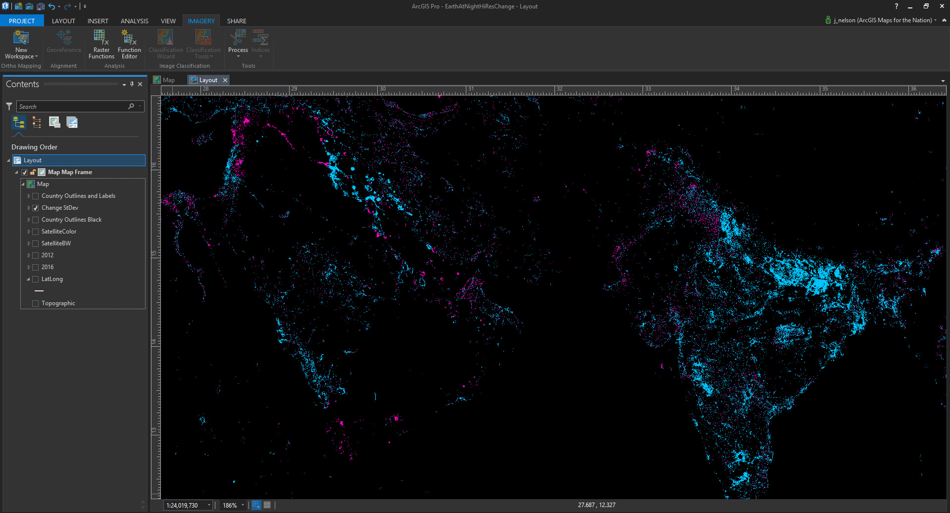This screenshot has height=513, width=950.
Task: Toggle the layout grid icon in status bar
Action: click(x=267, y=505)
